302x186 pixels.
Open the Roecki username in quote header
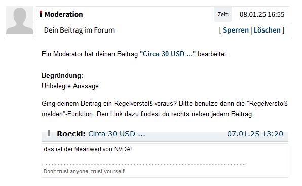pyautogui.click(x=71, y=134)
